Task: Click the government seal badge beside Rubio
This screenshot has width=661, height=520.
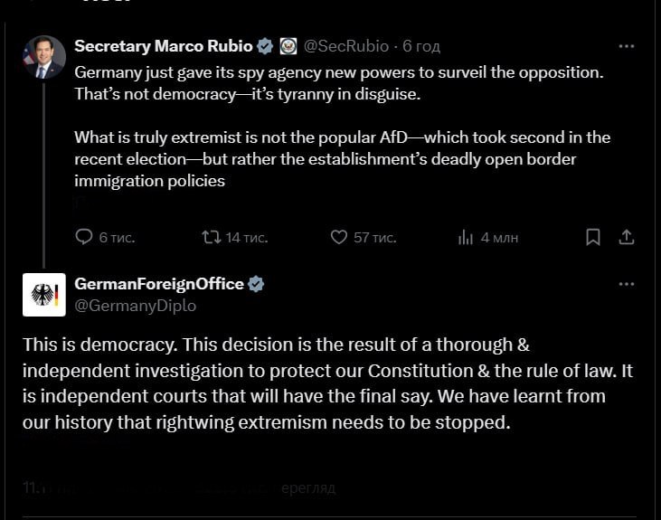Action: [x=288, y=45]
